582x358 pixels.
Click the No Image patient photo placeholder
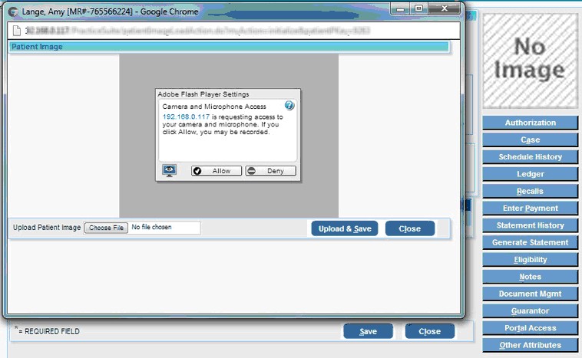pyautogui.click(x=530, y=60)
